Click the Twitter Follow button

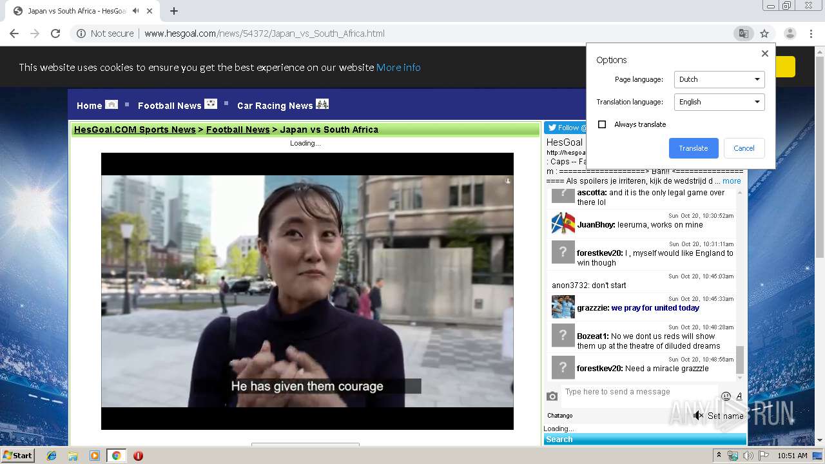(565, 128)
